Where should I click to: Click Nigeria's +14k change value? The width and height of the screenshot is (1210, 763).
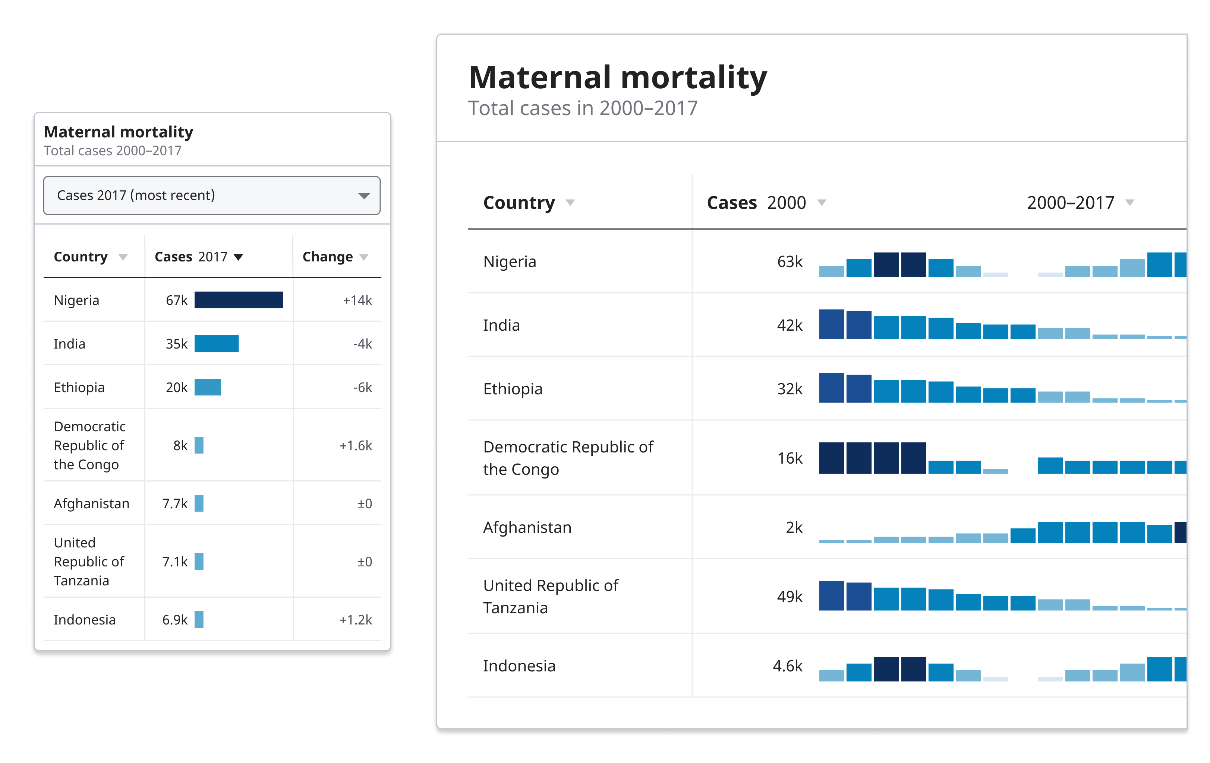point(357,301)
